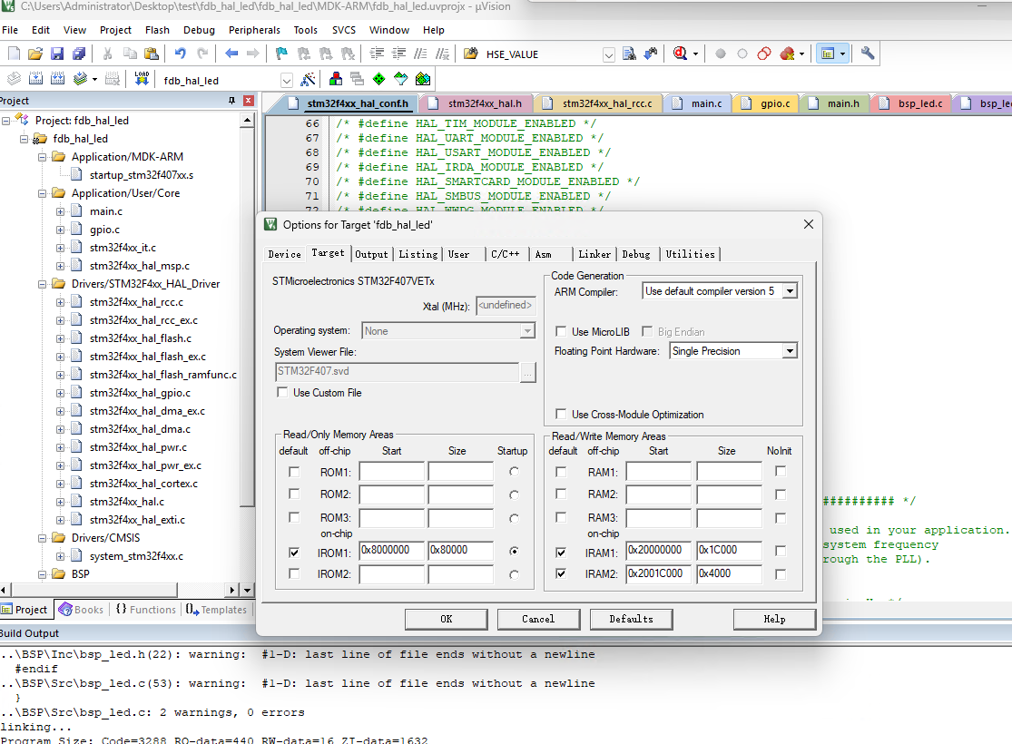The height and width of the screenshot is (744, 1012).
Task: Open the ARM Compiler version dropdown
Action: click(790, 291)
